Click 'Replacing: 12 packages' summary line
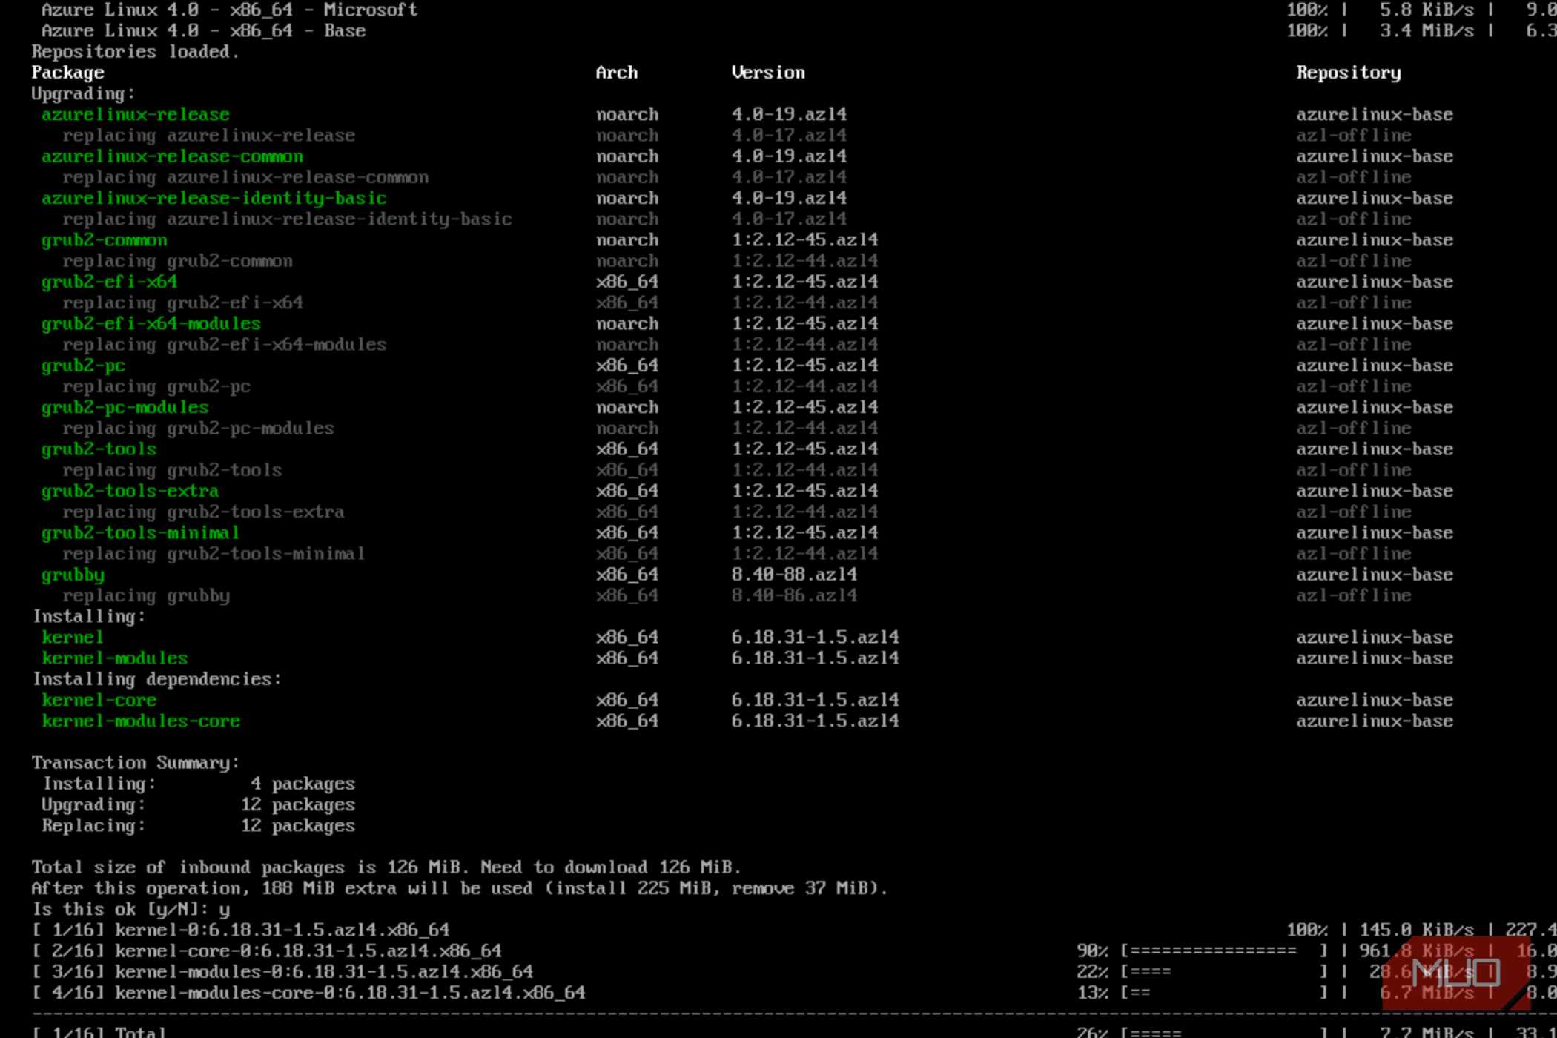This screenshot has width=1557, height=1038. [198, 826]
